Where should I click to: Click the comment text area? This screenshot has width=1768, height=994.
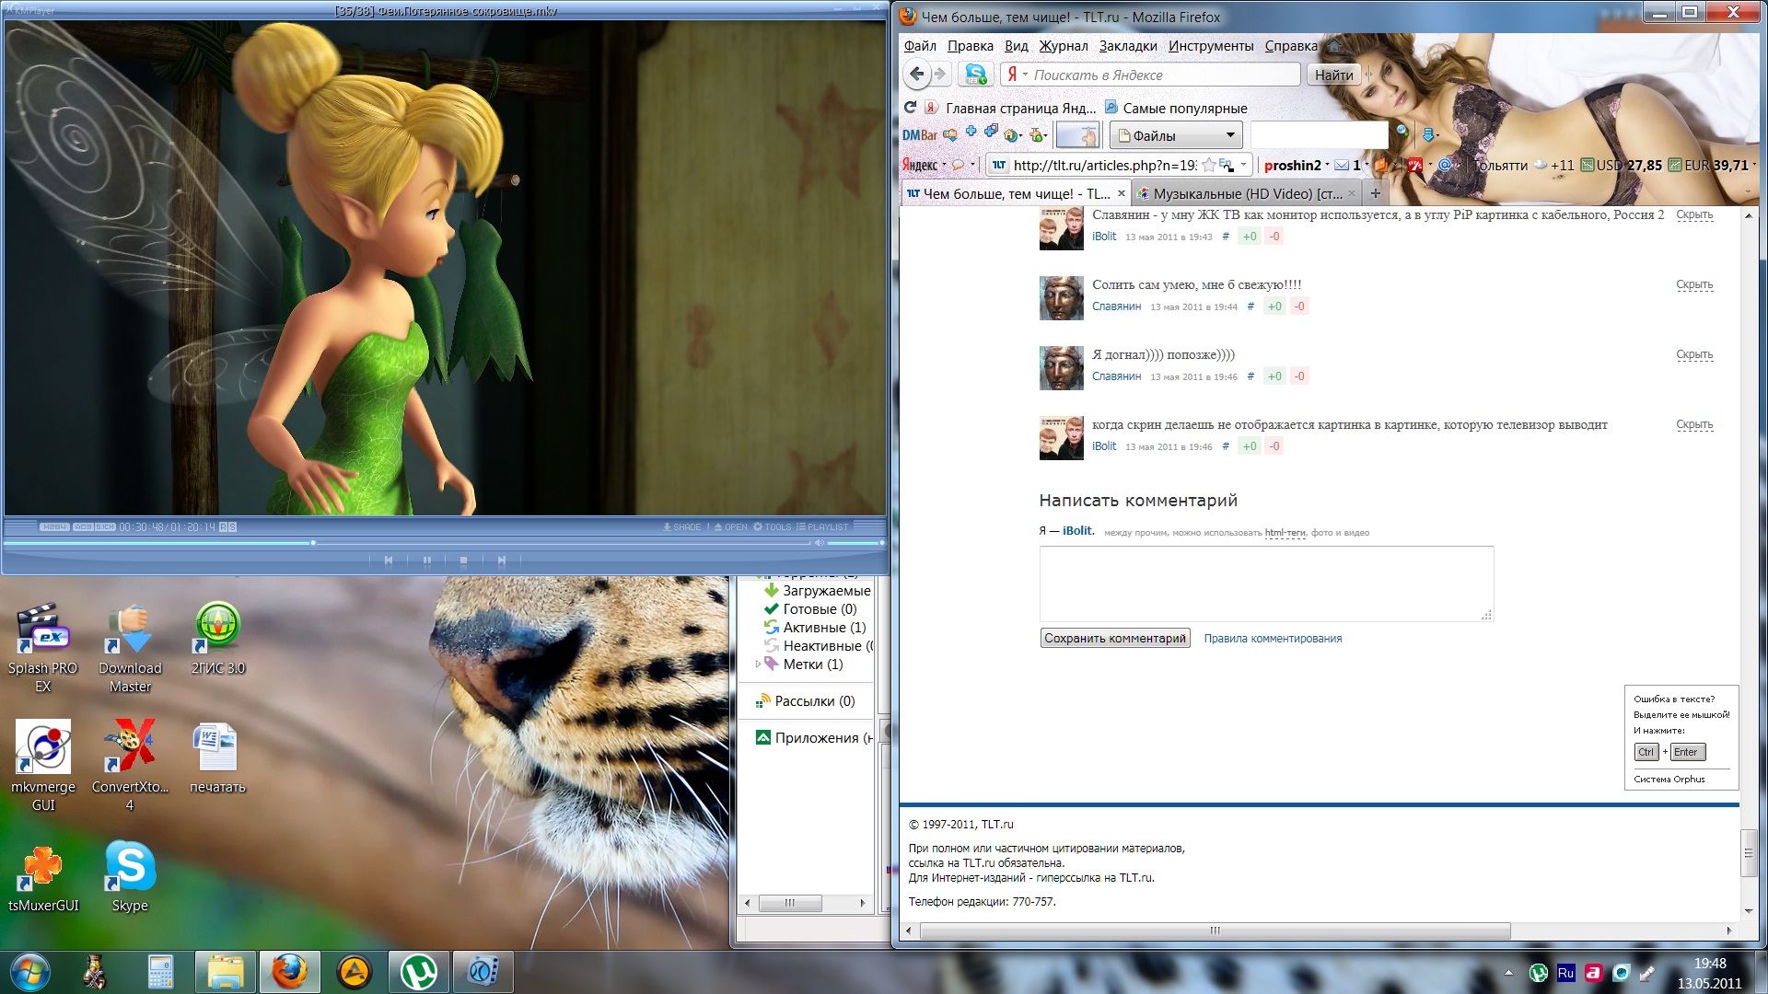pos(1266,584)
